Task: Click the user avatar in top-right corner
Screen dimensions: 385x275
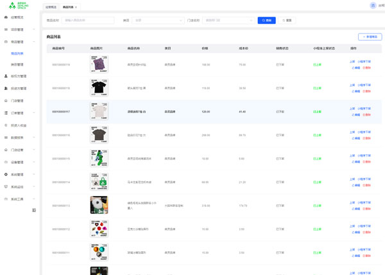Action: [x=373, y=6]
